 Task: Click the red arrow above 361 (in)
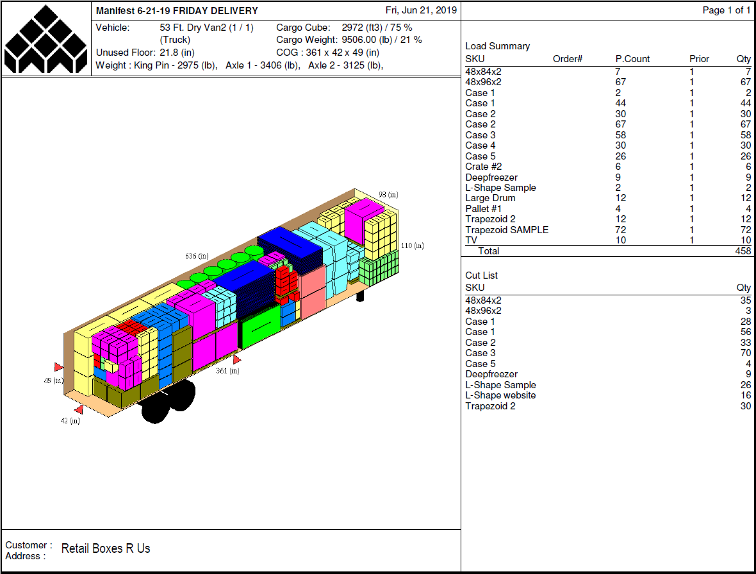pos(236,360)
